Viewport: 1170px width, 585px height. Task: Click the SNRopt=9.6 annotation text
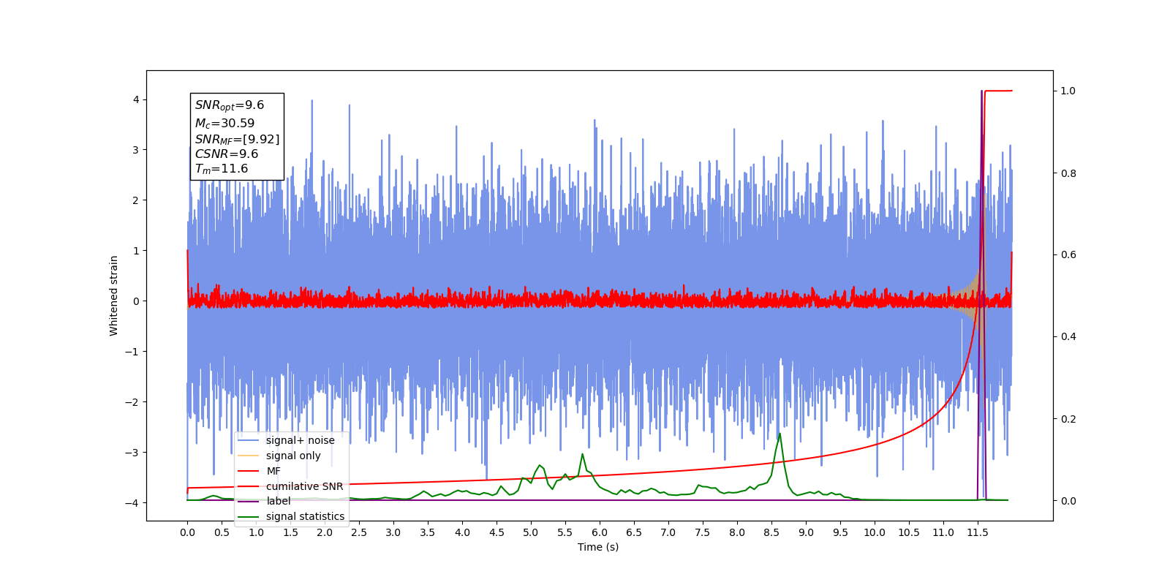(230, 105)
